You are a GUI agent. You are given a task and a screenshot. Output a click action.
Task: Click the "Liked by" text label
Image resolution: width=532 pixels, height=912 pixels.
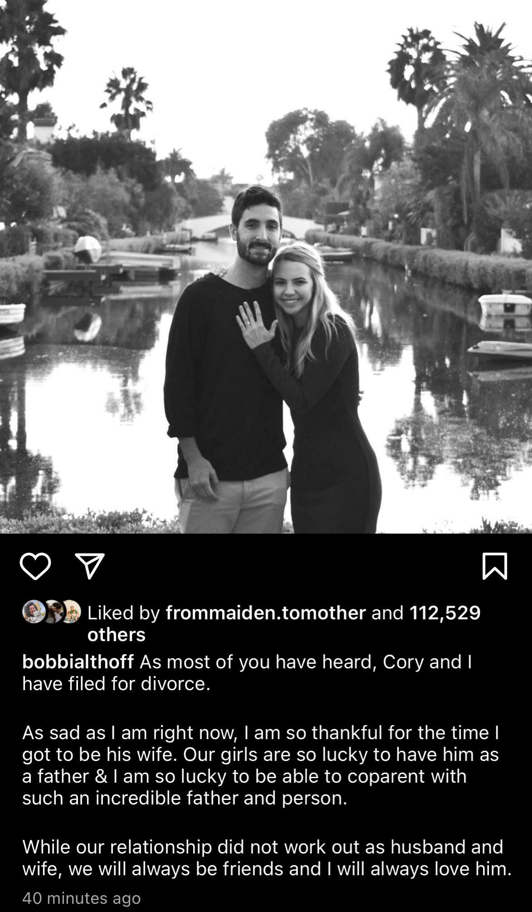123,613
